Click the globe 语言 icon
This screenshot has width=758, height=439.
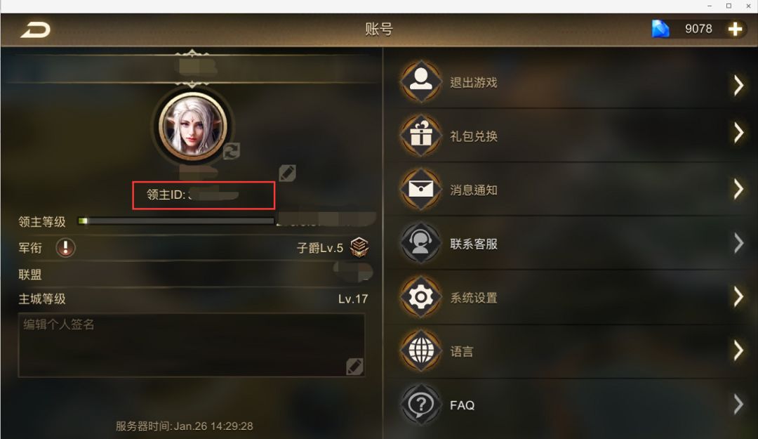pyautogui.click(x=420, y=350)
